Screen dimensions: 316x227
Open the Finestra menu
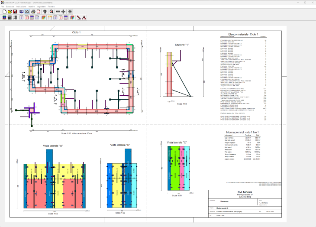pyautogui.click(x=51, y=6)
